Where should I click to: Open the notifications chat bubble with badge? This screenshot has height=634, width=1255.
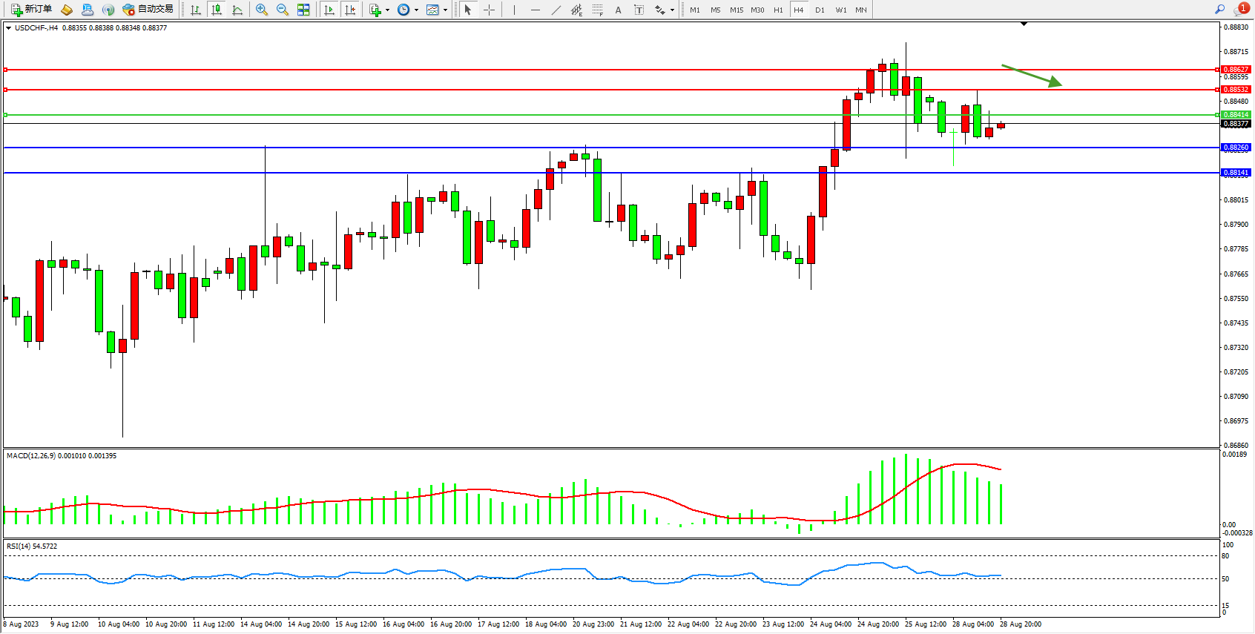point(1241,9)
